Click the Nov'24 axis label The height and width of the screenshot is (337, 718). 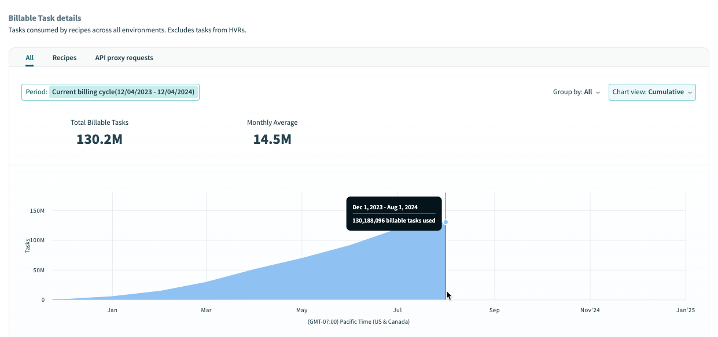(590, 310)
